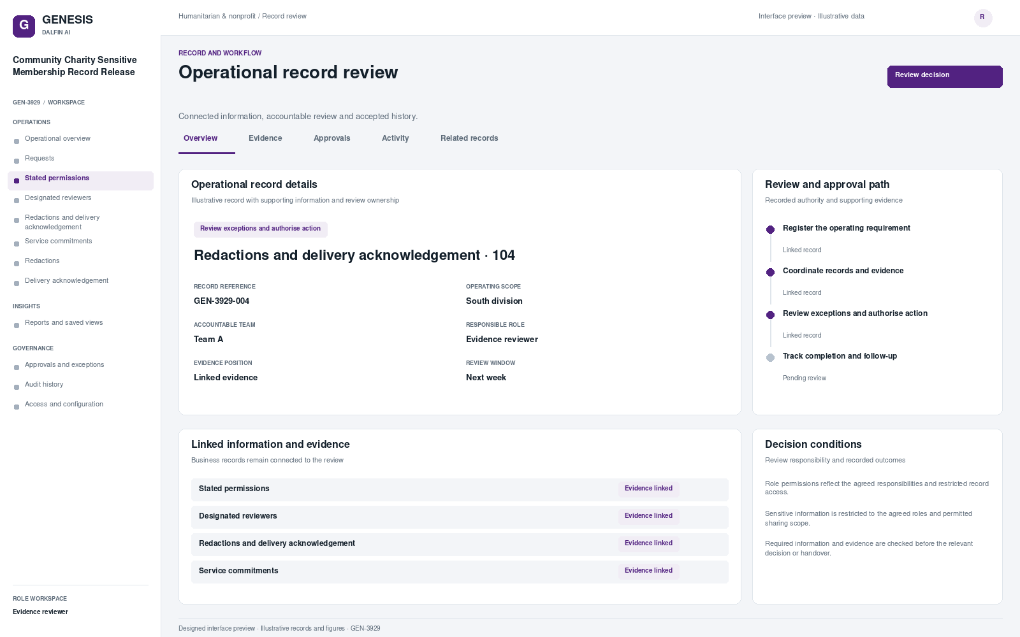Screen dimensions: 1020x637
Task: Click Pending review status text
Action: [804, 378]
